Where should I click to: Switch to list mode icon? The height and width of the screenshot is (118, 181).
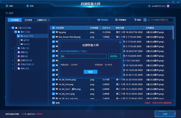[116, 20]
